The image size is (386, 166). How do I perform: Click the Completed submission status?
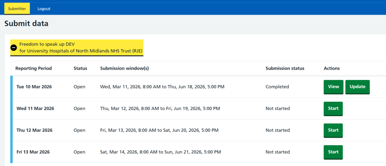pyautogui.click(x=277, y=87)
